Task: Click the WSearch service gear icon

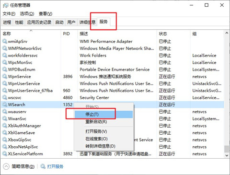Action: pyautogui.click(x=5, y=105)
